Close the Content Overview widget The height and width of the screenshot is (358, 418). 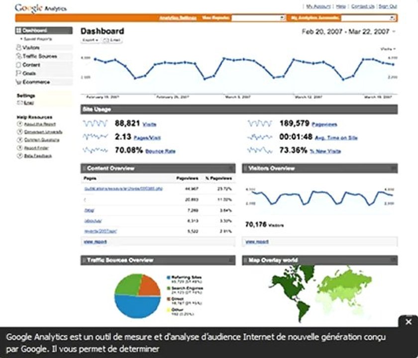click(231, 168)
